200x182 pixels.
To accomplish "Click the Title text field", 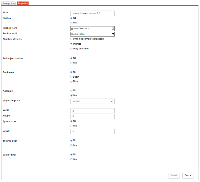I will [92, 13].
